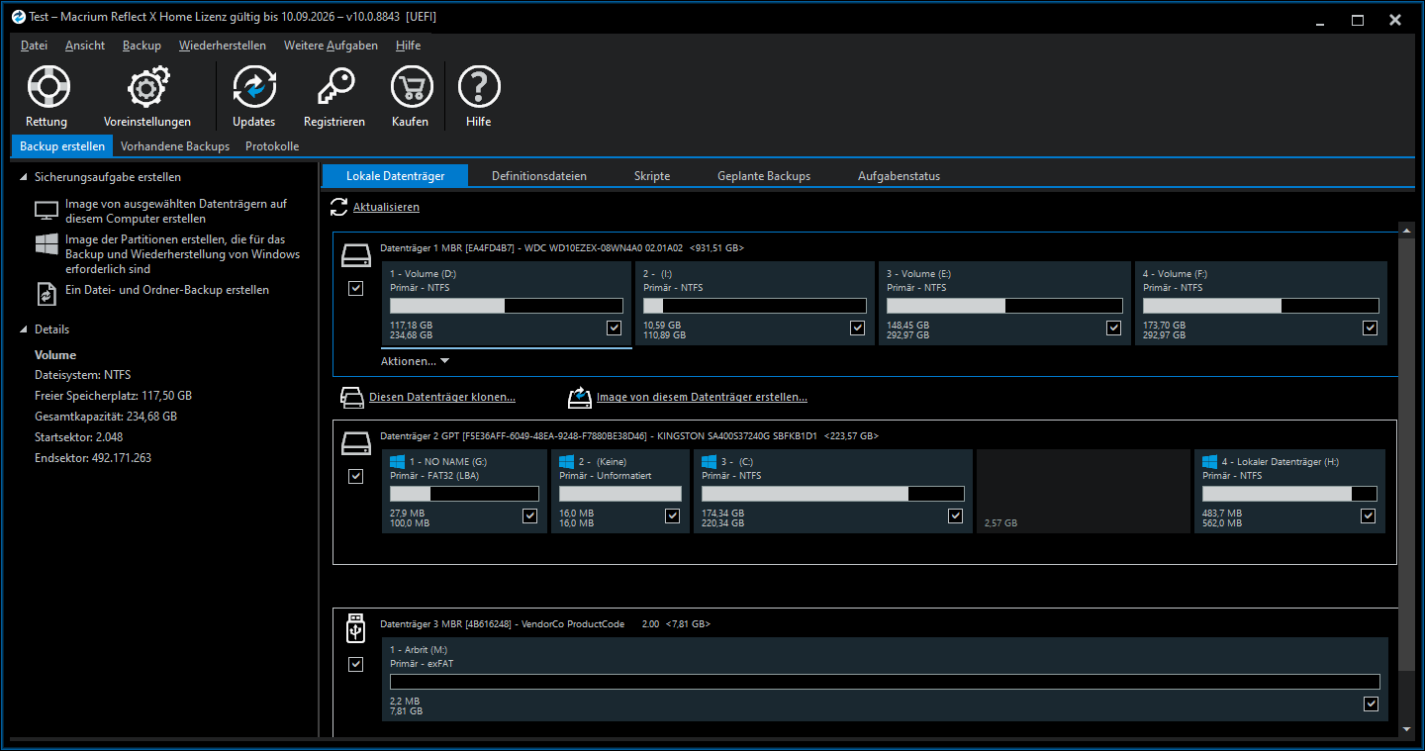Switch to the Vorhandene Backups tab
1425x751 pixels.
click(x=175, y=146)
